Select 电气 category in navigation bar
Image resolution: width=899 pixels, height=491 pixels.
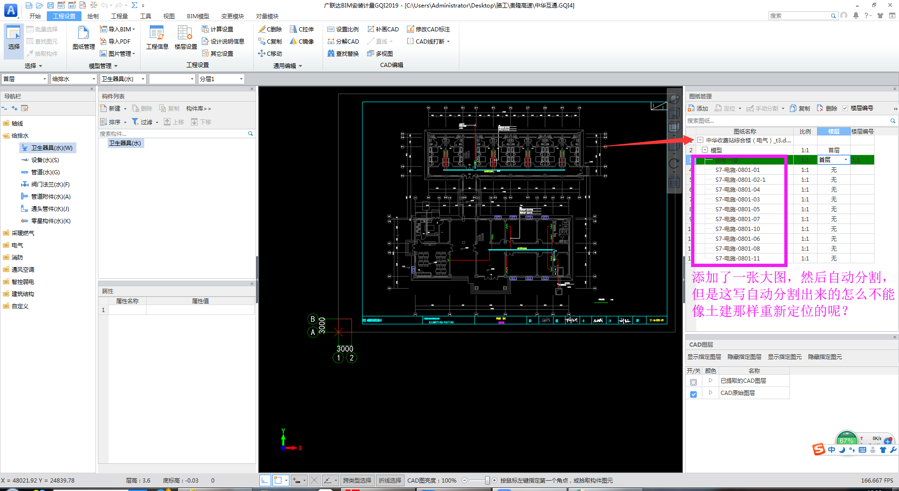17,245
